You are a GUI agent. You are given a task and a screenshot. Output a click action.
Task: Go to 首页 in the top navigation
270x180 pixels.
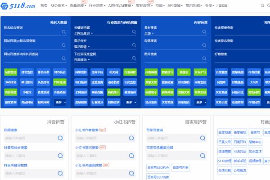[44, 6]
